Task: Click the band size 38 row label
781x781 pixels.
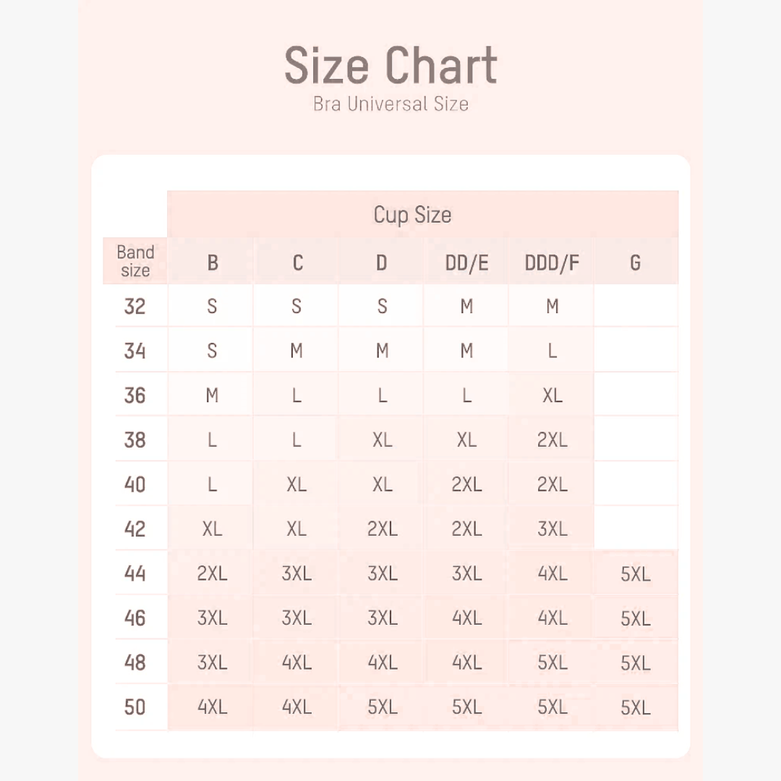Action: coord(135,440)
